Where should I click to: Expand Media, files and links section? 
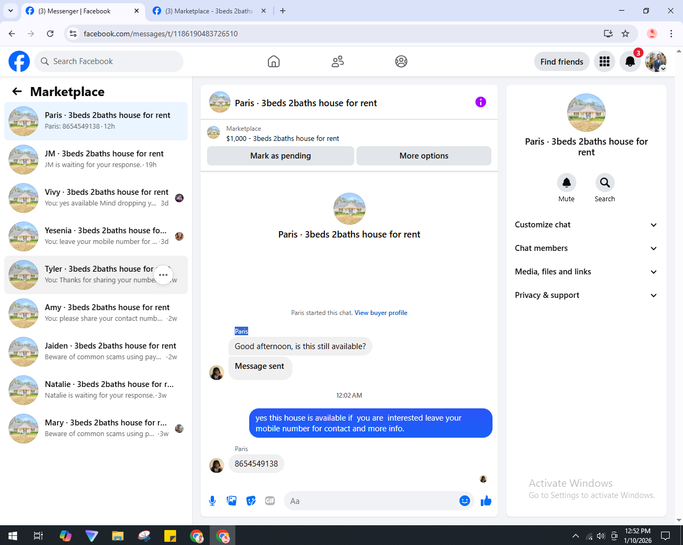tap(586, 272)
